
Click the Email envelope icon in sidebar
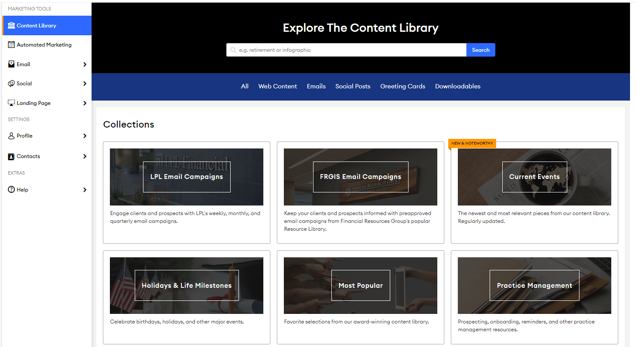11,64
